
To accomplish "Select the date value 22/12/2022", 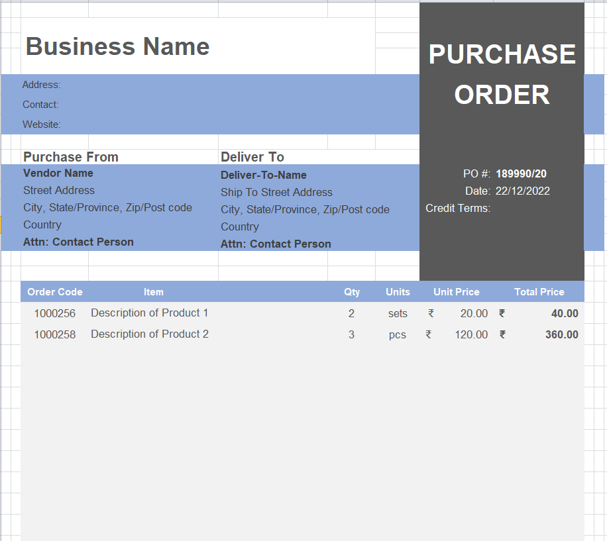I will (523, 191).
